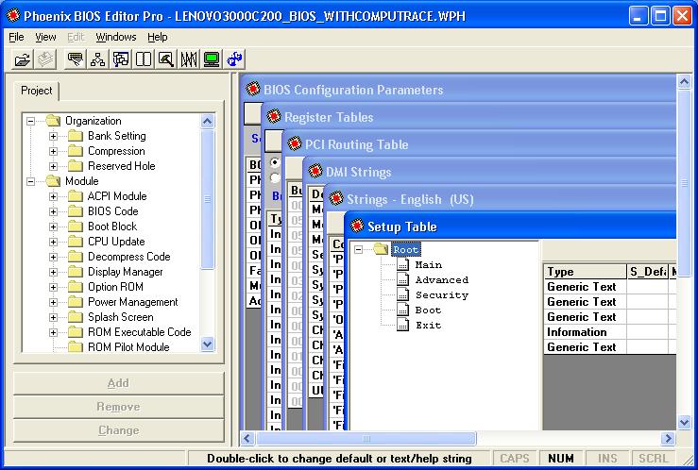Open the Help menu
Viewport: 698px width, 470px height.
tap(157, 37)
